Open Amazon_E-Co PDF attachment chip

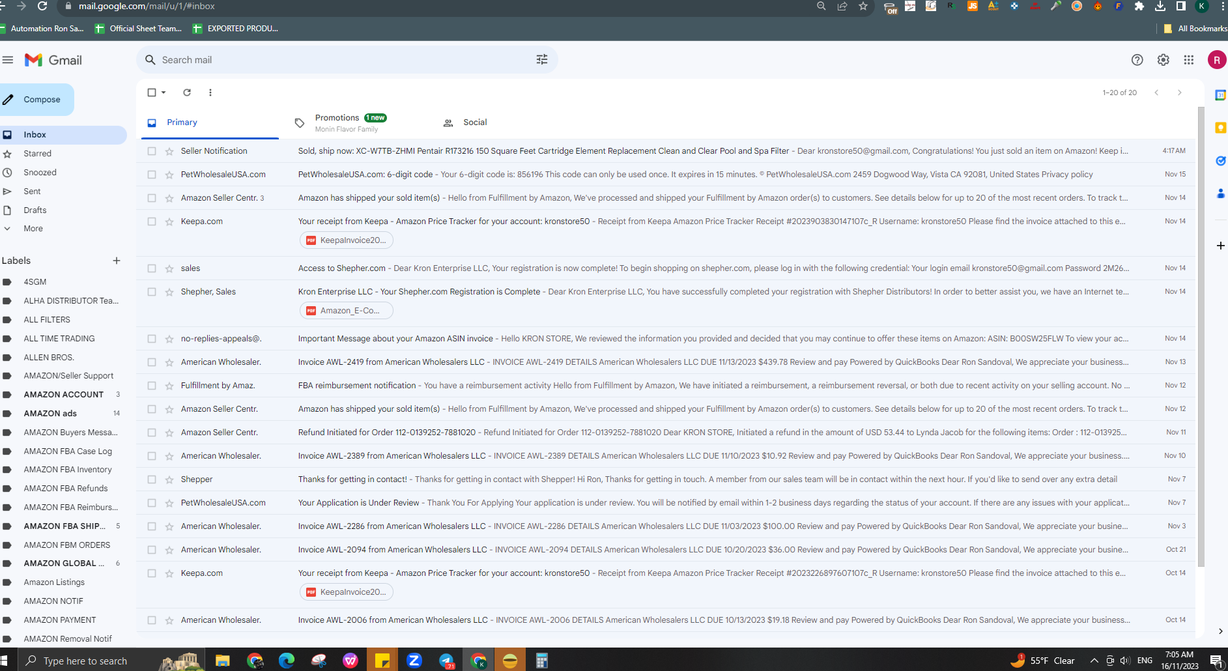click(347, 311)
